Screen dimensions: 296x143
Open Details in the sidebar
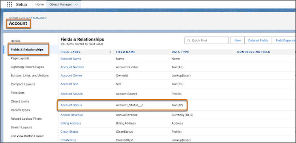click(x=15, y=41)
